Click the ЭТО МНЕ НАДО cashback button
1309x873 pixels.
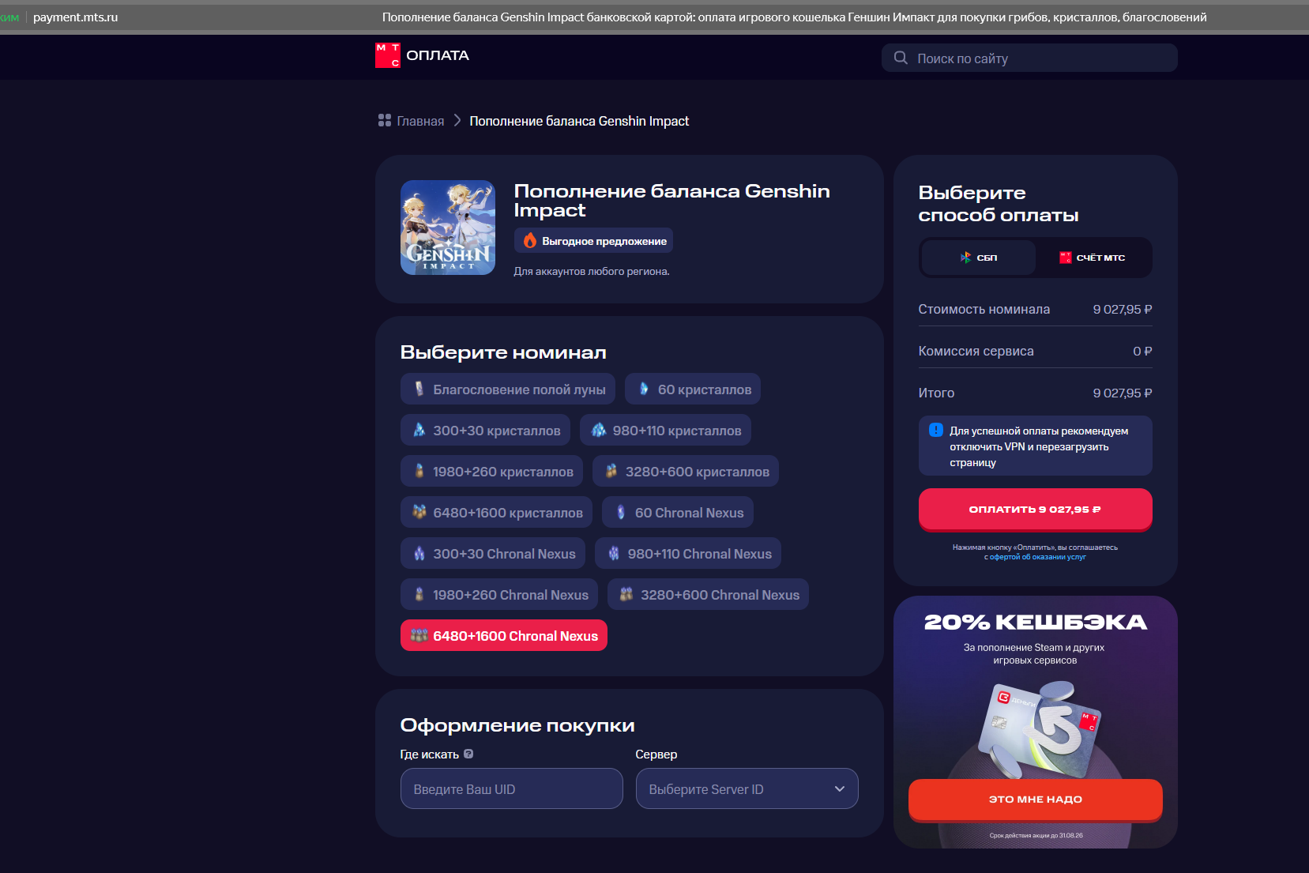(1036, 800)
